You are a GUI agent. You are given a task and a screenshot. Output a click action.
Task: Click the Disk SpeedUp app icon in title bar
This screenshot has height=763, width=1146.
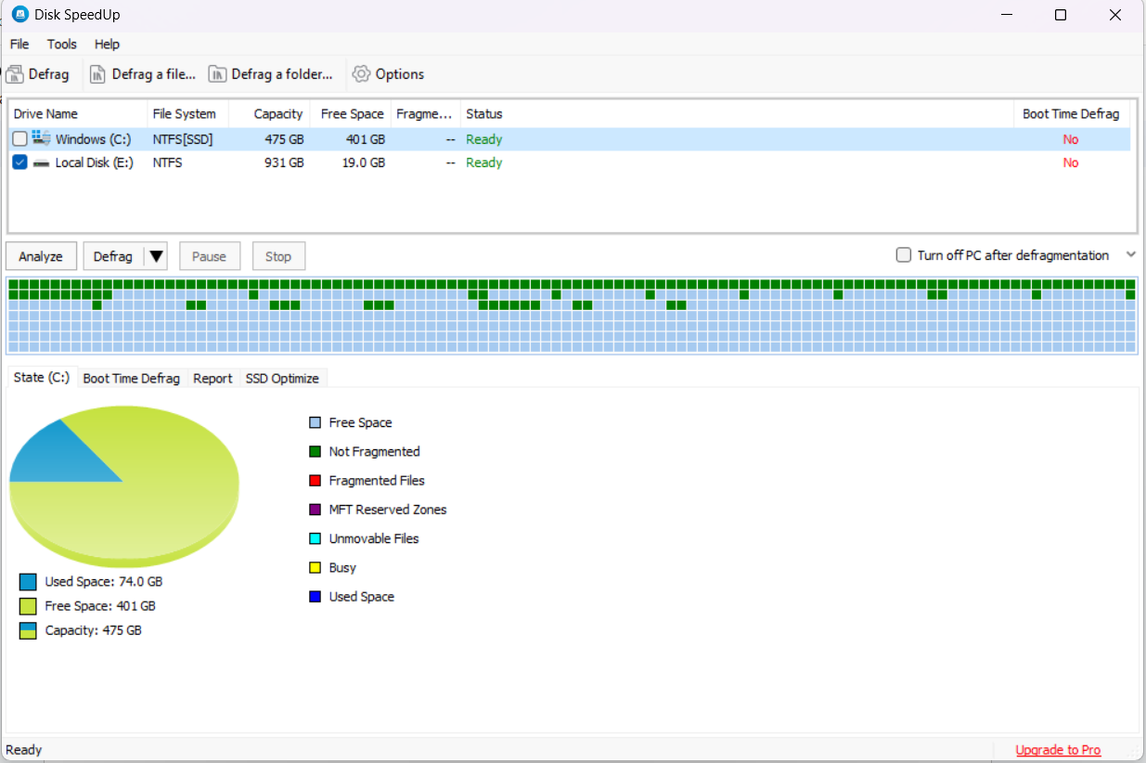pos(20,15)
